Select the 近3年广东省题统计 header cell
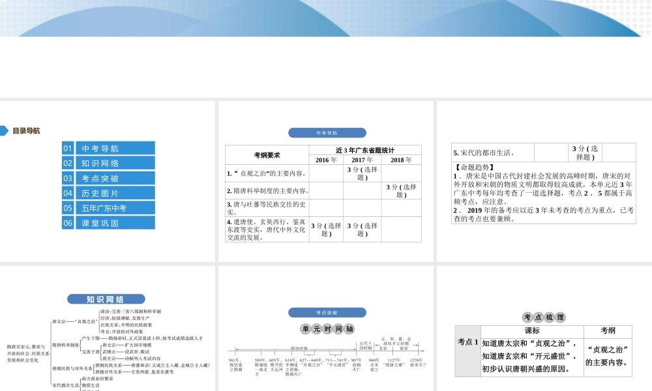Screen dimensions: 652x391 point(365,150)
